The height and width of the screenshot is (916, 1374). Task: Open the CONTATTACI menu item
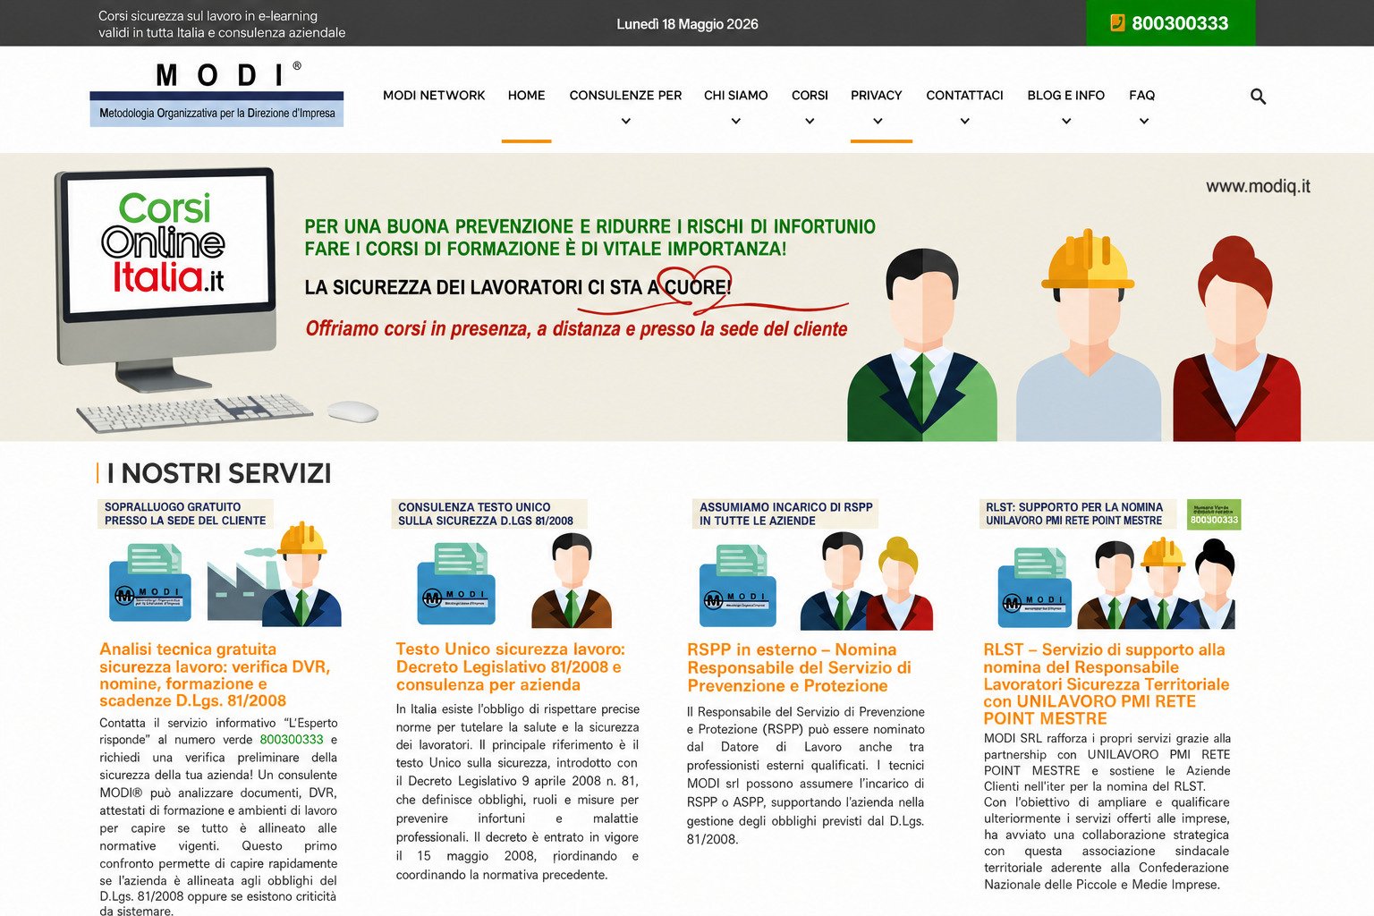click(964, 95)
